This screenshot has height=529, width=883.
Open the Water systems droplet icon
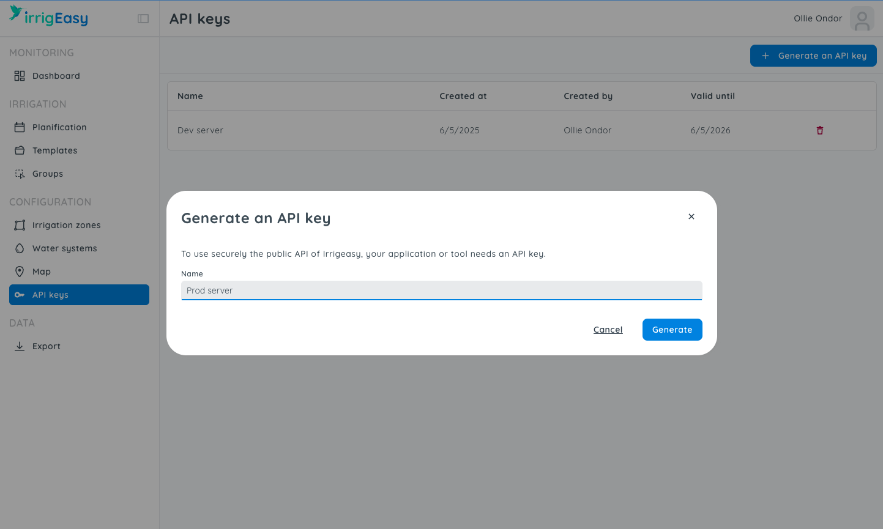[x=20, y=248]
